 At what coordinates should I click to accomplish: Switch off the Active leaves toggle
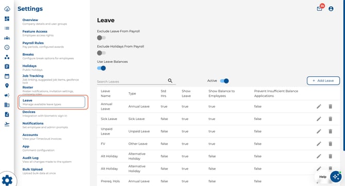tap(225, 81)
